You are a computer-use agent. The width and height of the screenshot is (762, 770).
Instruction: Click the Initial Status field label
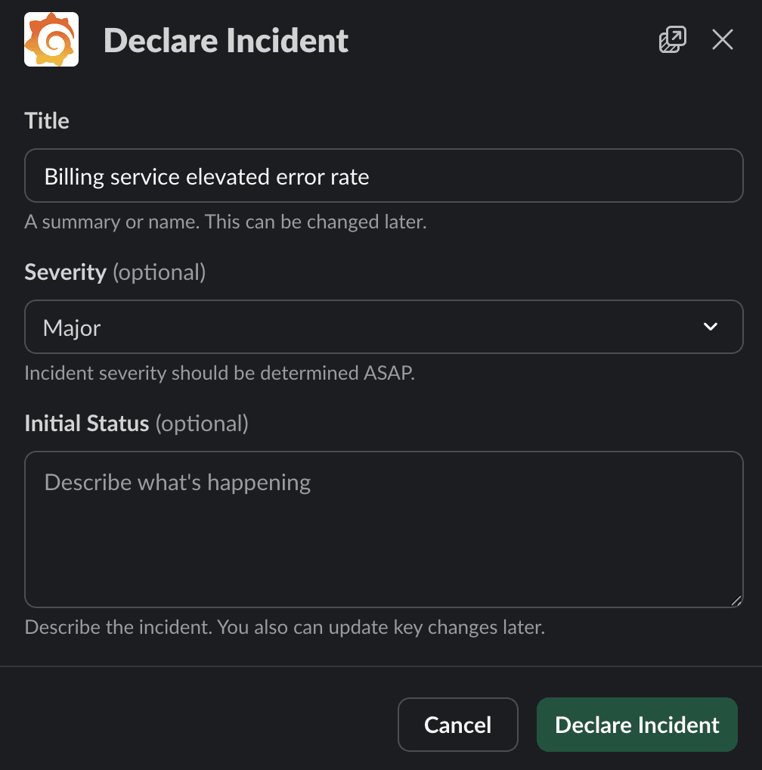point(85,424)
